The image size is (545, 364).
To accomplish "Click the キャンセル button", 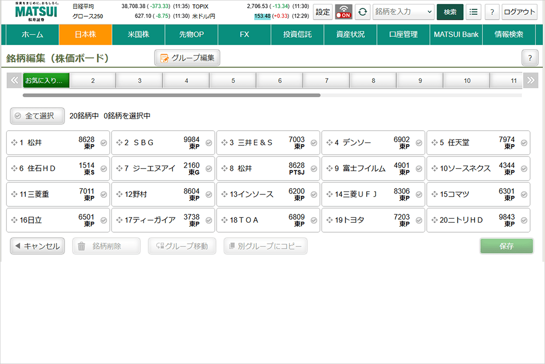I will point(37,246).
